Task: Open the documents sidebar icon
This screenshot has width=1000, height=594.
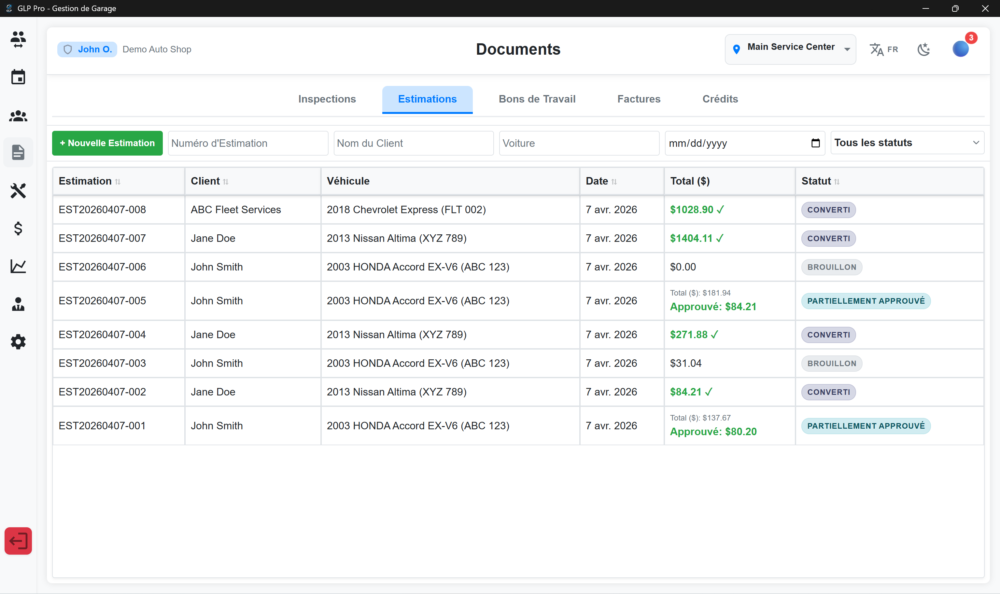Action: tap(18, 152)
